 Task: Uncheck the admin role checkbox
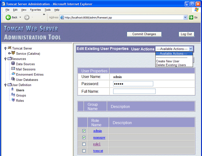tap(84, 131)
